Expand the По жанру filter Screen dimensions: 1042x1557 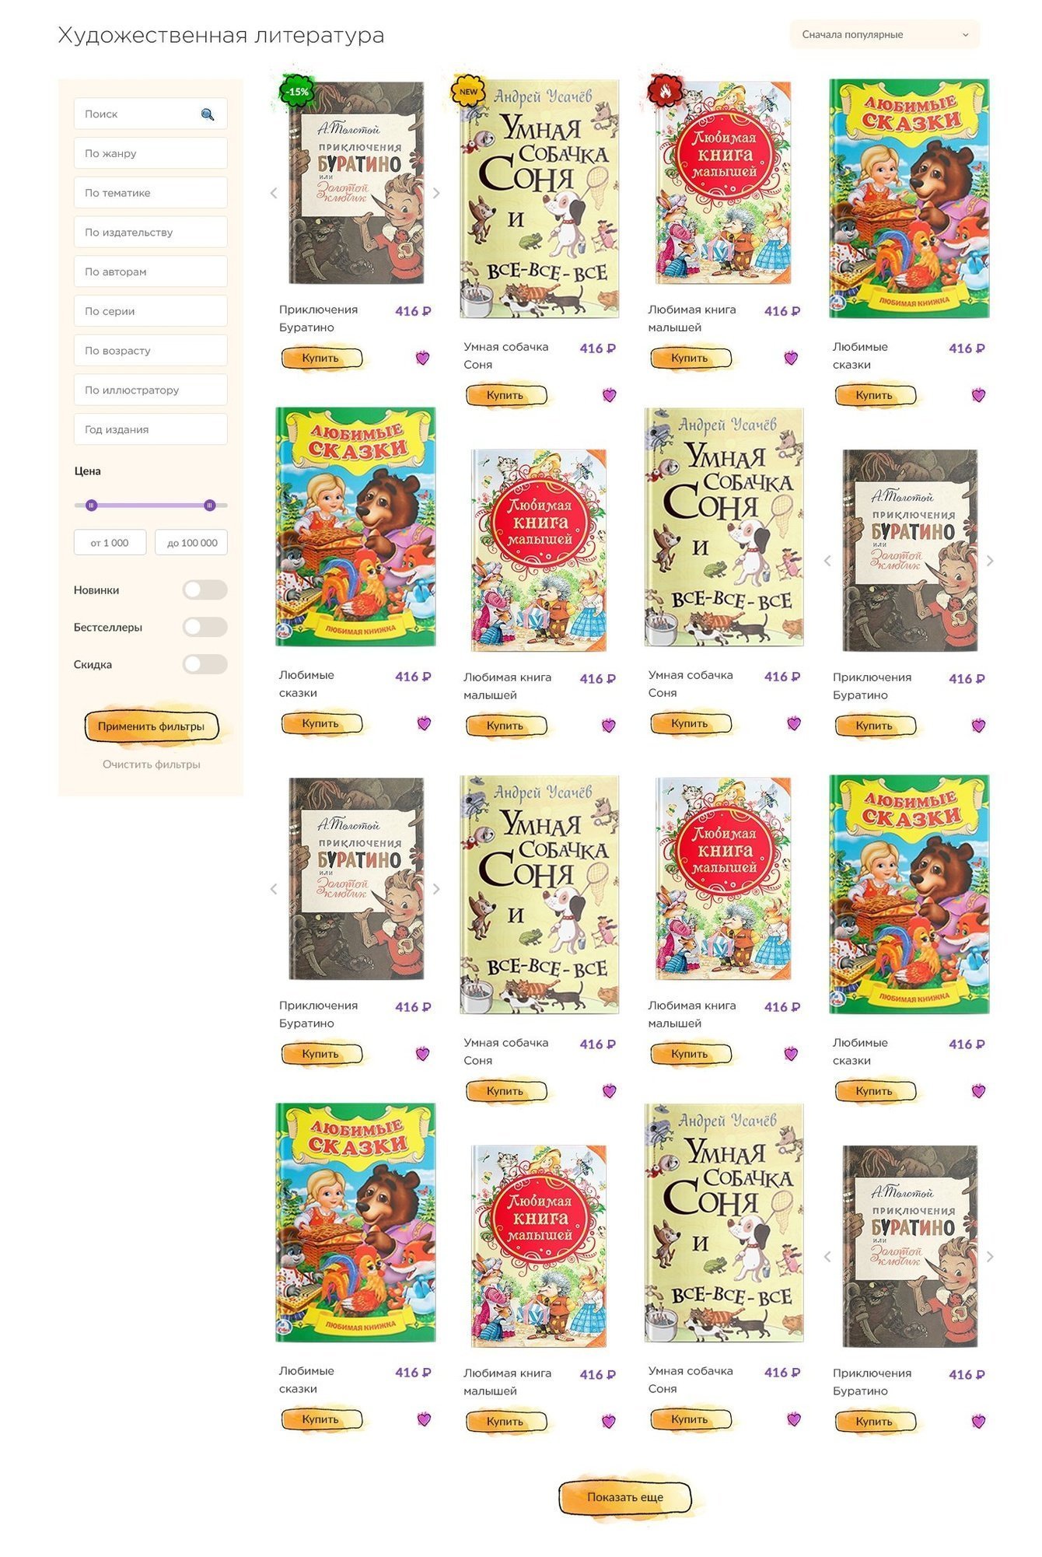(x=151, y=153)
